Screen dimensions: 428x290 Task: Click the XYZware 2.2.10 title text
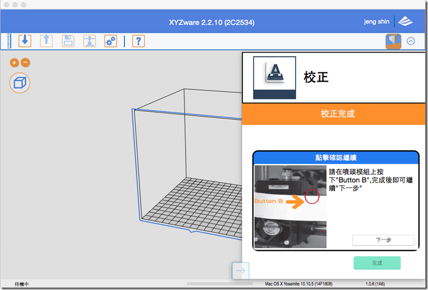pos(212,22)
